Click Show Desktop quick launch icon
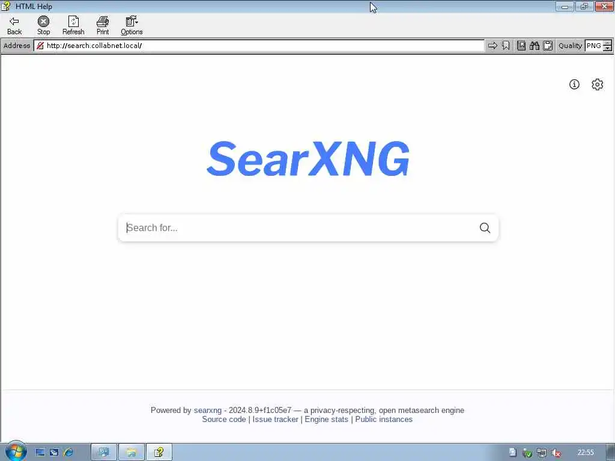615x461 pixels. point(40,453)
